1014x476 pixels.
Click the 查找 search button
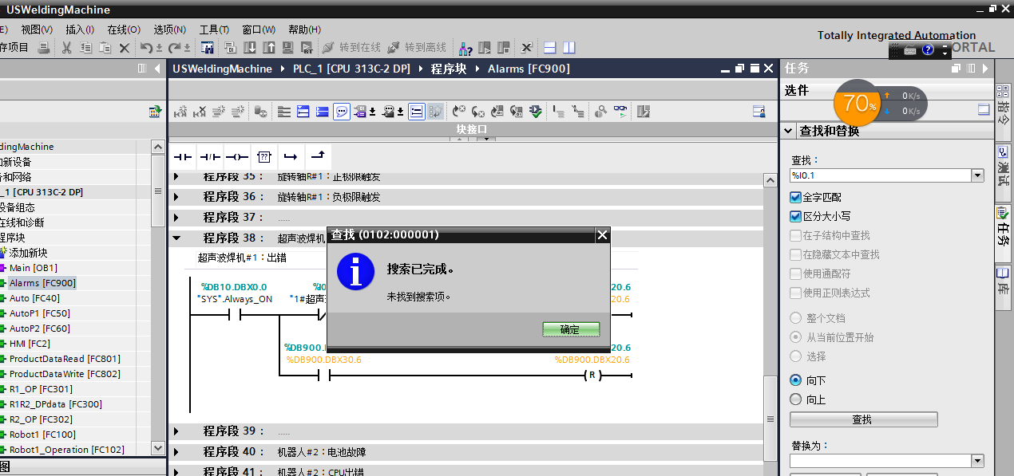click(x=863, y=419)
